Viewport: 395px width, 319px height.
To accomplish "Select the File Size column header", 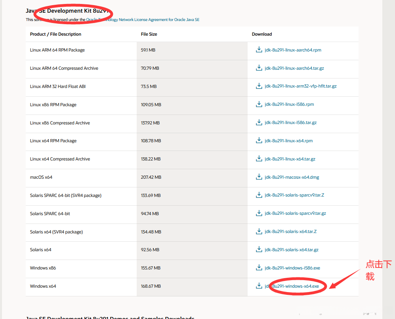I will [x=149, y=34].
